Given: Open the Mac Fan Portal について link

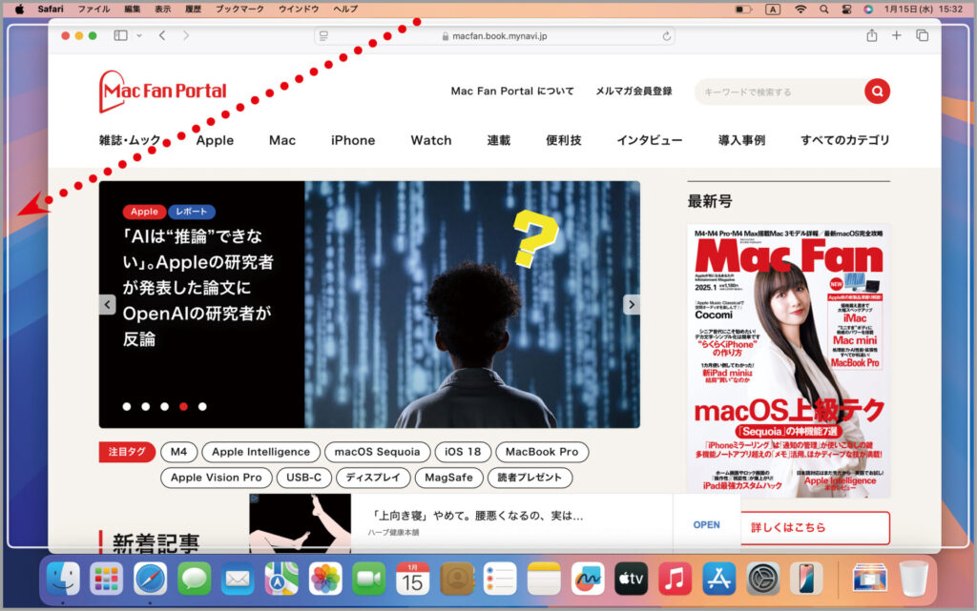Looking at the screenshot, I should click(512, 91).
